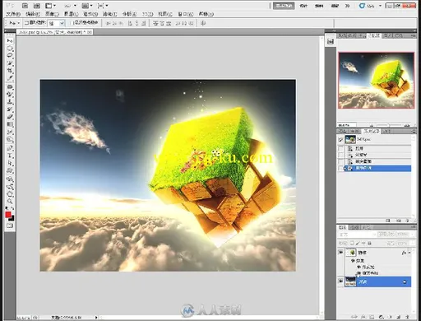Select the Spot Healing Brush tool
This screenshot has height=321, width=421.
pyautogui.click(x=10, y=87)
